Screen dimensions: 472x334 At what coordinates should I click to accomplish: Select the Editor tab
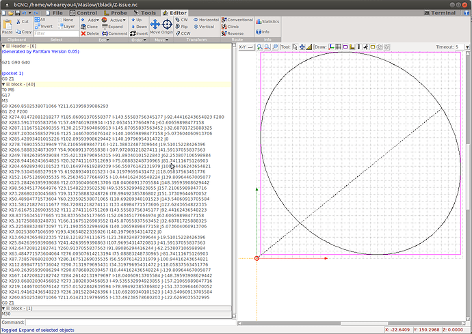tap(174, 13)
